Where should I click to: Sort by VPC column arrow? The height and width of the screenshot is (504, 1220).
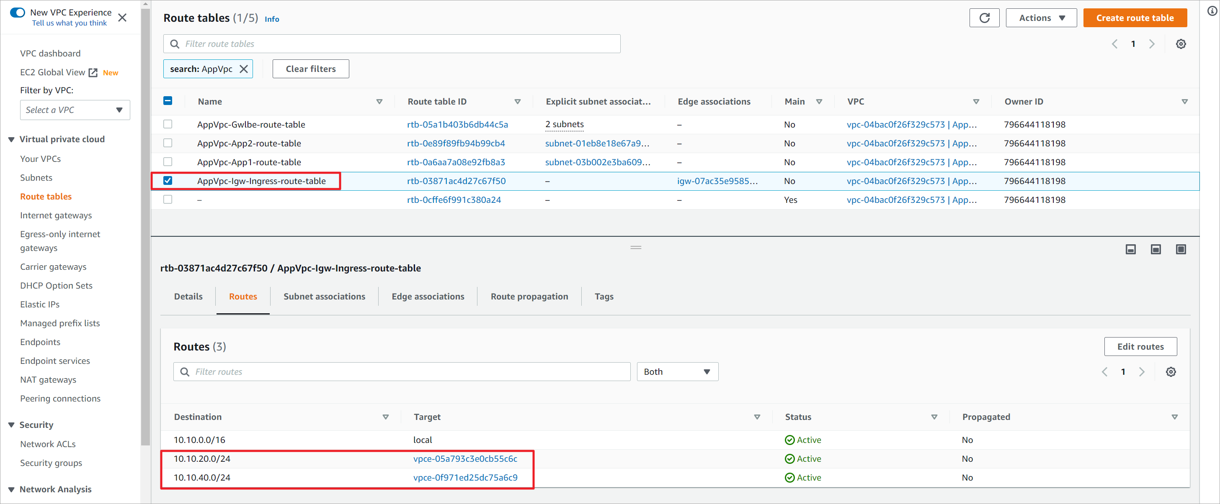pos(976,102)
